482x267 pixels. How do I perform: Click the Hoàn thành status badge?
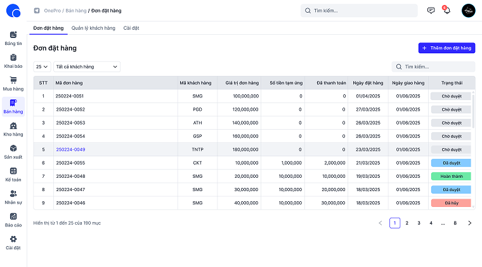click(x=450, y=176)
